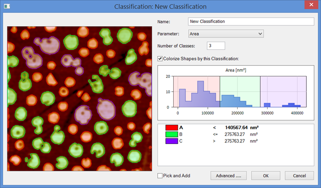Enable the Pick and Add checkbox
Screen dimensions: 321x188
point(160,175)
